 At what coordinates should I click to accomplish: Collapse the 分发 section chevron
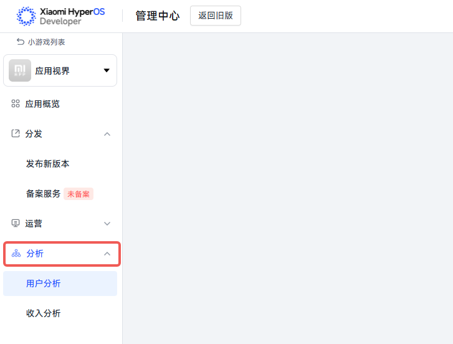click(x=107, y=134)
